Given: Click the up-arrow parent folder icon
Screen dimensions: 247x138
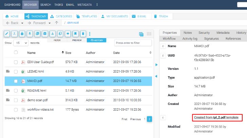Looking at the screenshot, I should point(57,23).
